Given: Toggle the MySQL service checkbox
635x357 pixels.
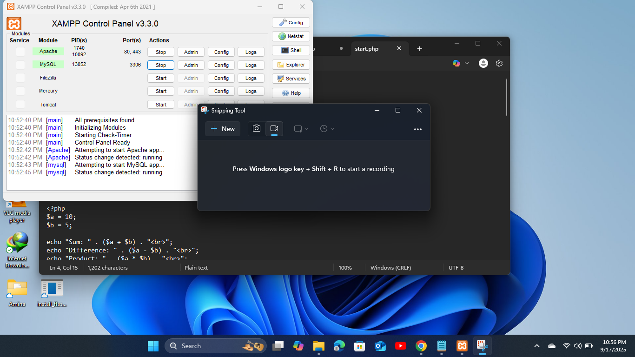Looking at the screenshot, I should coord(20,65).
